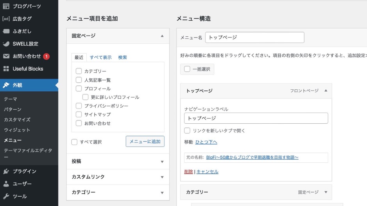Image resolution: width=367 pixels, height=206 pixels.
Task: Expand the 投稿 accordion section
Action: pyautogui.click(x=162, y=162)
